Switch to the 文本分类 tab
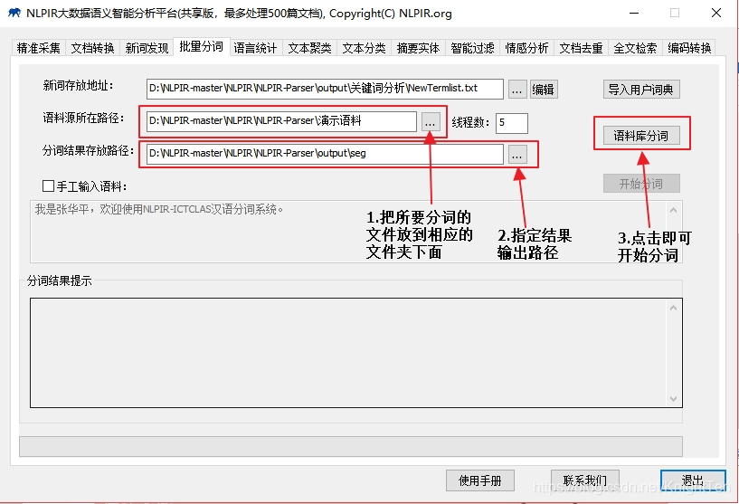Image resolution: width=739 pixels, height=504 pixels. (364, 48)
